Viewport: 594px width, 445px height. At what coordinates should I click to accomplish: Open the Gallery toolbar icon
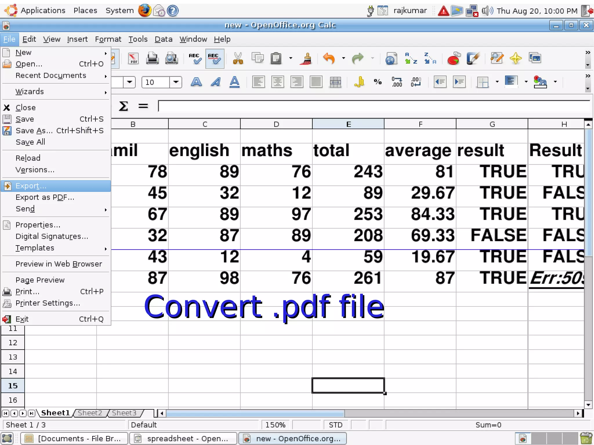535,58
